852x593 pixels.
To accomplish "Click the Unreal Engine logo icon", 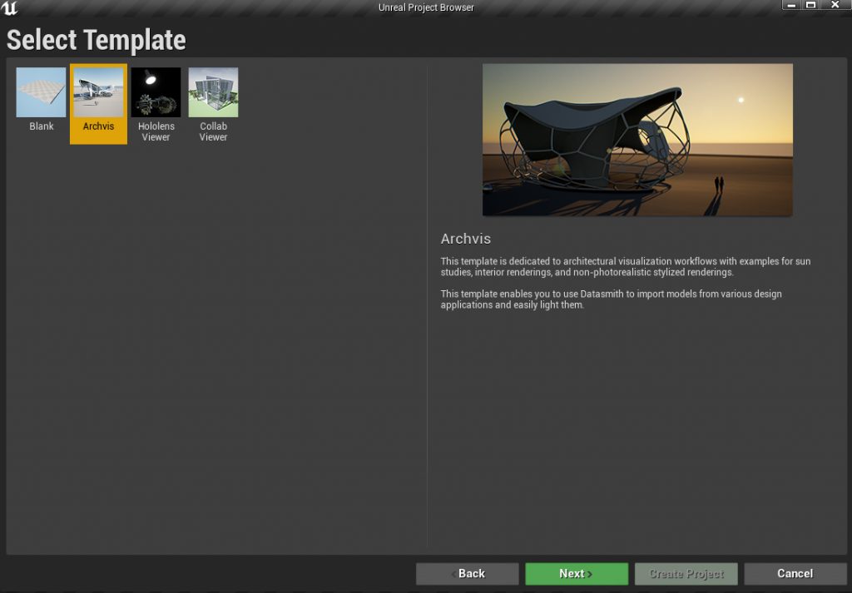I will tap(9, 7).
